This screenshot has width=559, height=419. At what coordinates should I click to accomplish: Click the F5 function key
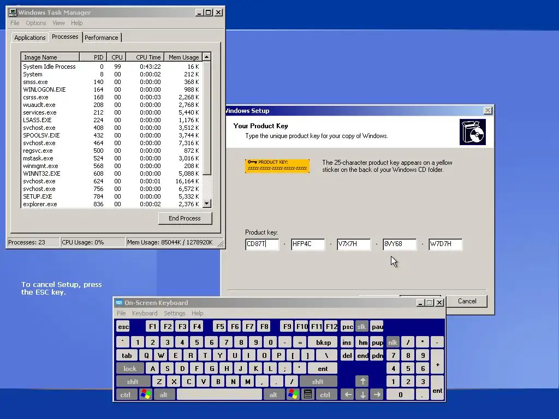click(220, 327)
